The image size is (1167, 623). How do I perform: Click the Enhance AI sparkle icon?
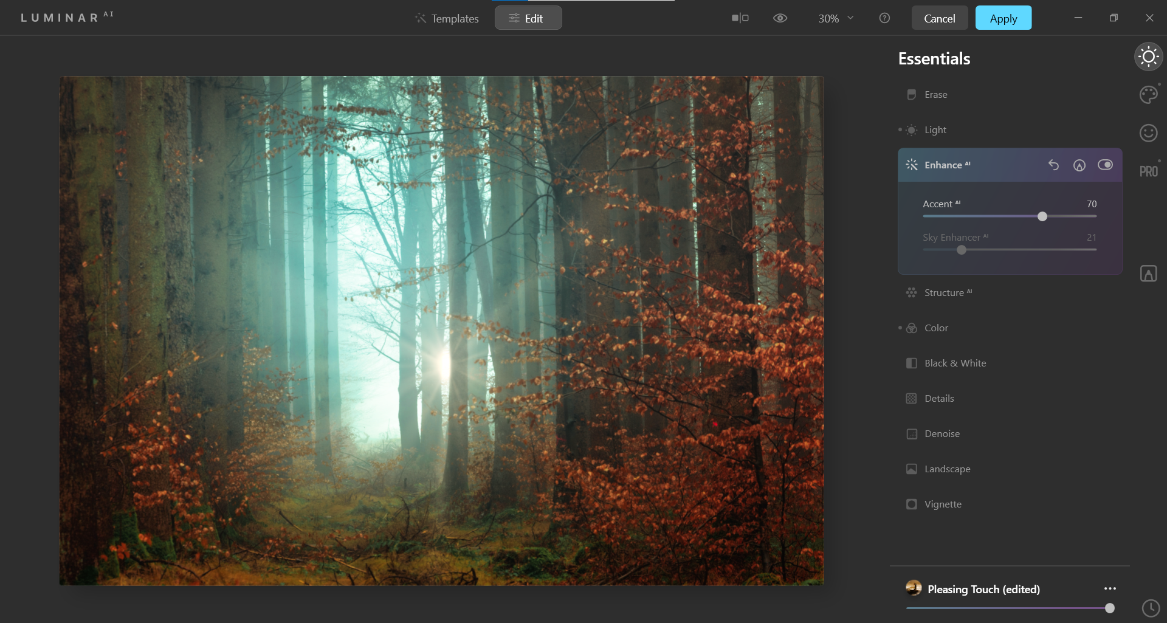coord(911,165)
